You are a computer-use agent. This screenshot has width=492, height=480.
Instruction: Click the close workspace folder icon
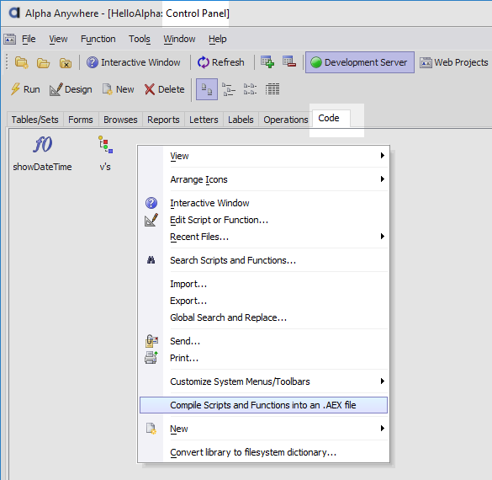coord(66,62)
